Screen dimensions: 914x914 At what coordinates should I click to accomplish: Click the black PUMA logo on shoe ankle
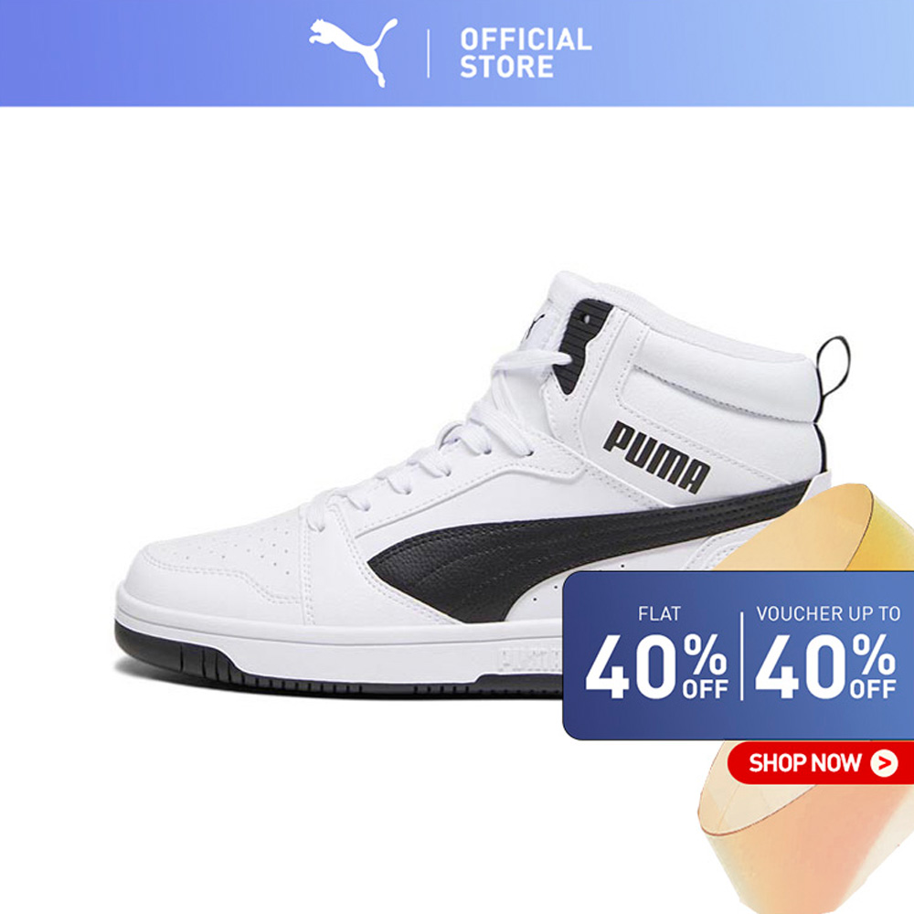coord(656,457)
